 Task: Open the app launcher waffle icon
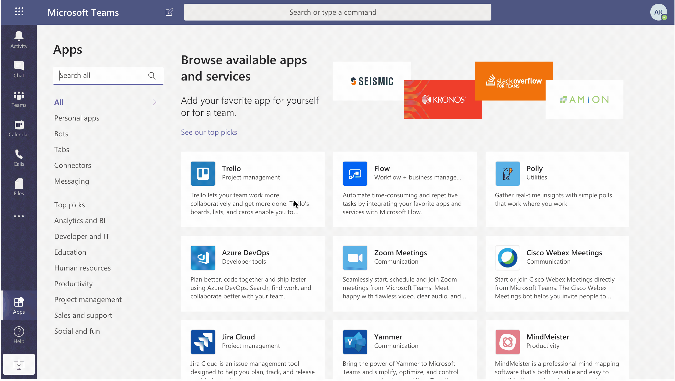click(19, 12)
